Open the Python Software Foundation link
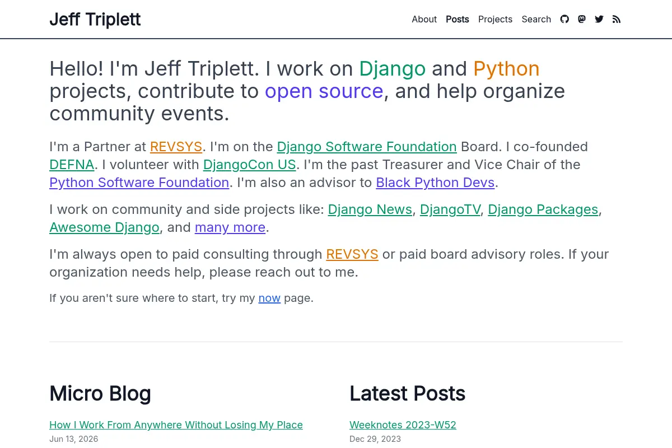The image size is (672, 448). tap(139, 183)
